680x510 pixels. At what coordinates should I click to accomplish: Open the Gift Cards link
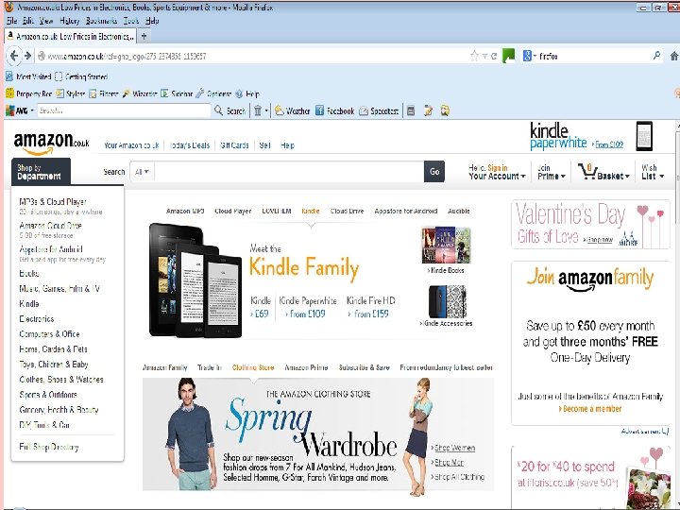[x=234, y=145]
